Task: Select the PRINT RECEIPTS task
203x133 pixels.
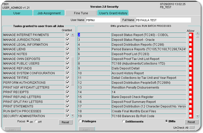Action: pyautogui.click(x=34, y=92)
